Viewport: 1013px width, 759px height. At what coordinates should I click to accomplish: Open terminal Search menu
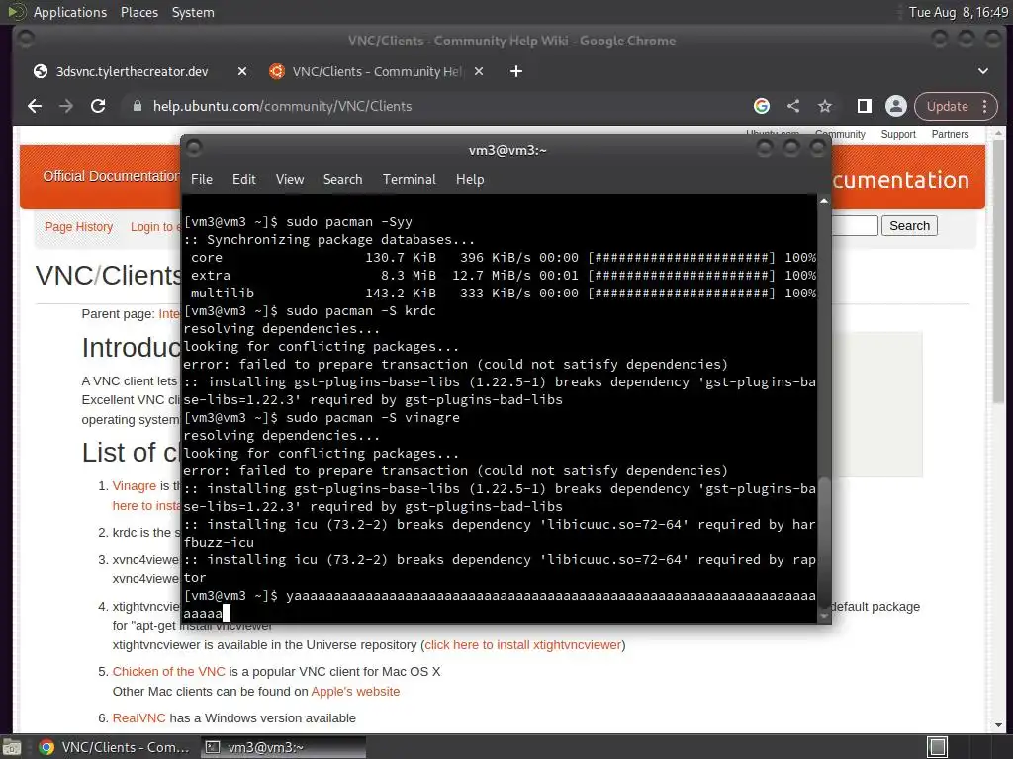pyautogui.click(x=342, y=180)
